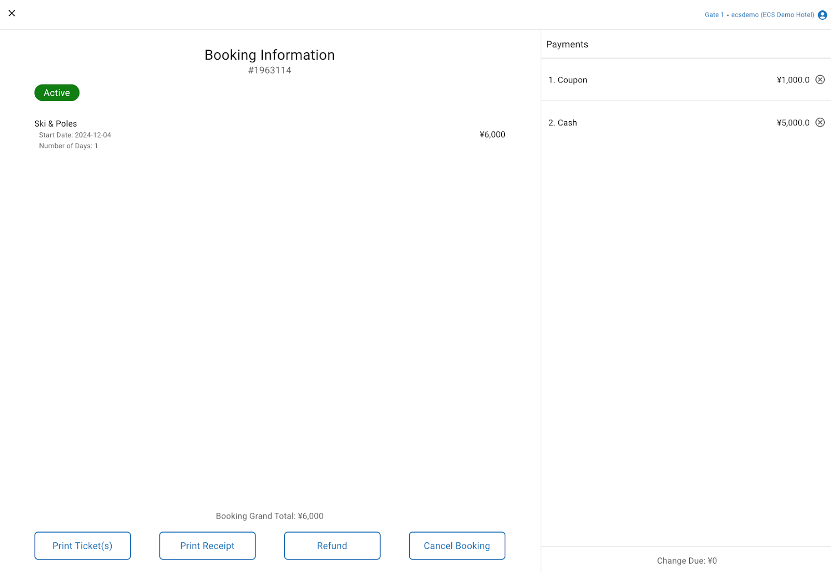
Task: Click the Start Date 2024-12-04 text
Action: point(75,135)
